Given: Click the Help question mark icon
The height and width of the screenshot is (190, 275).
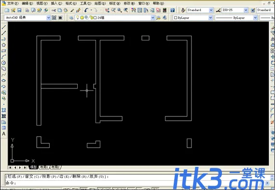Looking at the screenshot, I should [x=173, y=10].
